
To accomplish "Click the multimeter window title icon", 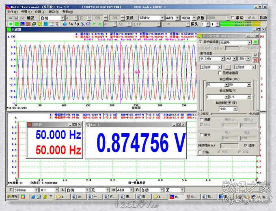I will coord(30,125).
